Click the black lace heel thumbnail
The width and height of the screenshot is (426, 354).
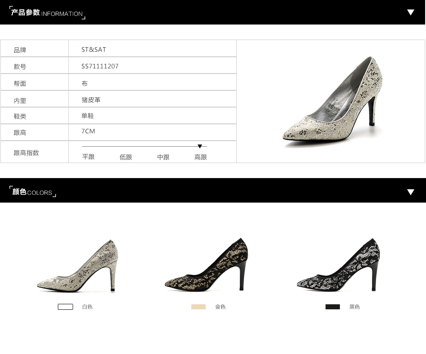pyautogui.click(x=339, y=266)
